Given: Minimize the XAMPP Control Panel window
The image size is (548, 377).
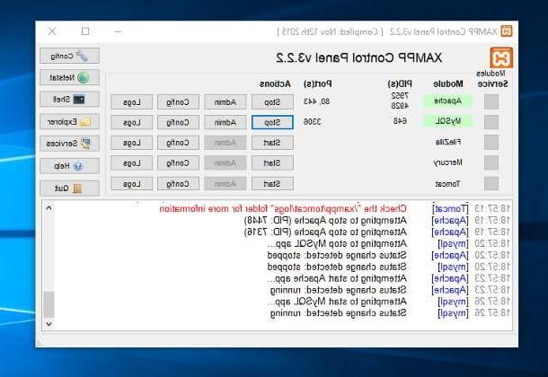Looking at the screenshot, I should (x=118, y=31).
